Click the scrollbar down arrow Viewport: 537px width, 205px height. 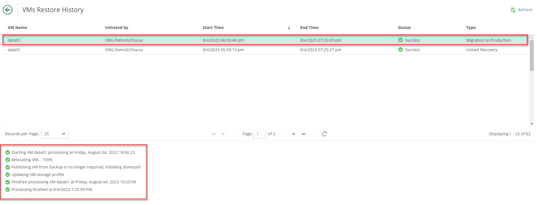click(532, 124)
